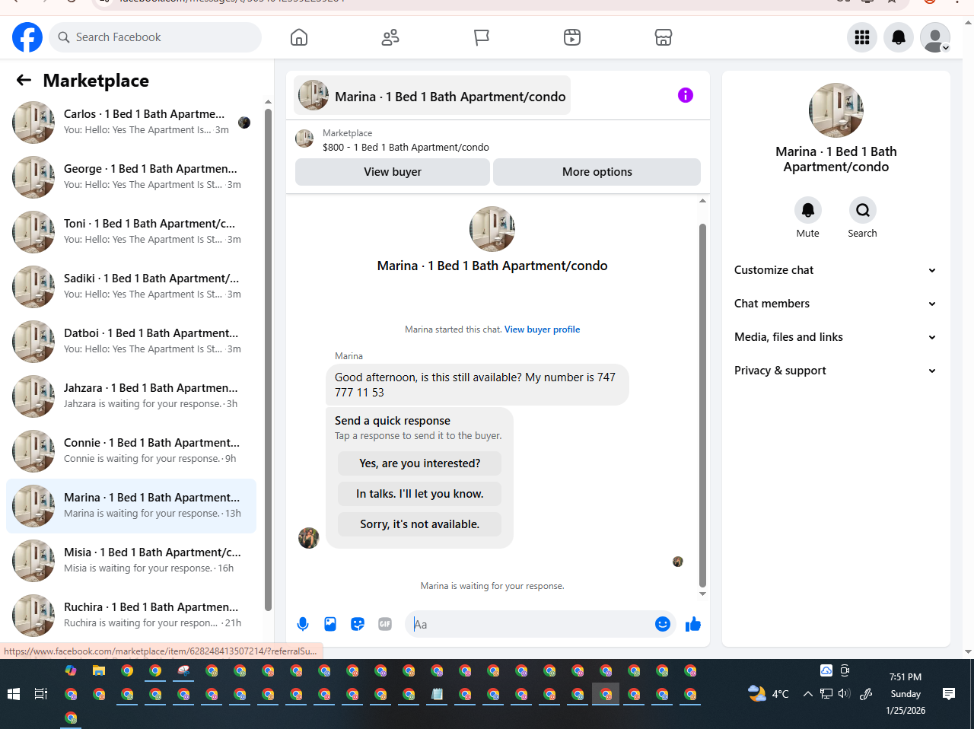974x729 pixels.
Task: Go to Facebook logo home
Action: click(27, 37)
